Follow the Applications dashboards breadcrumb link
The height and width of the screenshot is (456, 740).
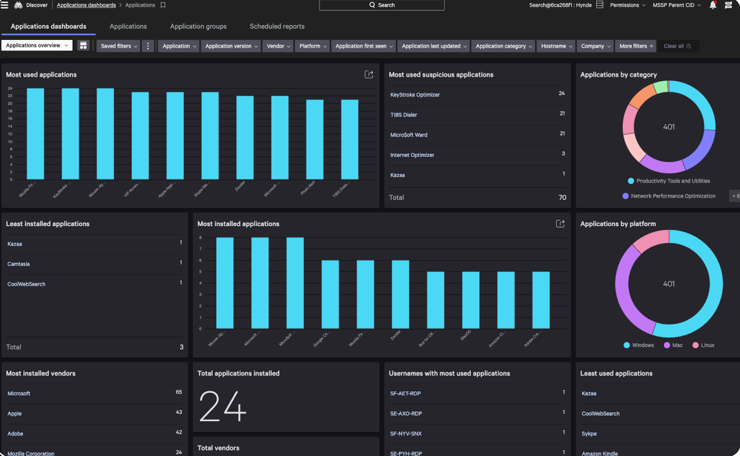click(x=86, y=5)
